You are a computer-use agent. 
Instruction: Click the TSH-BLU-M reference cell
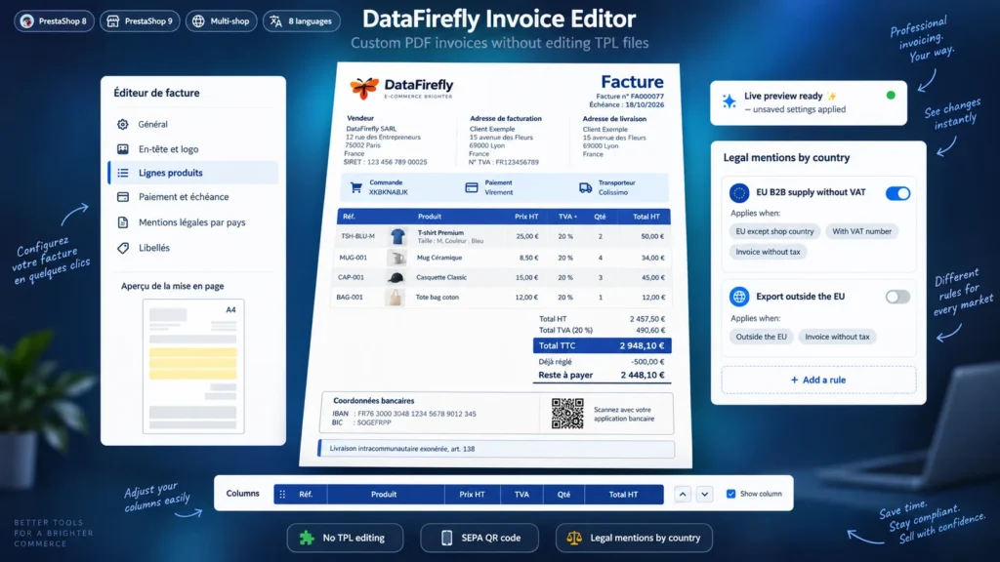[x=357, y=236]
